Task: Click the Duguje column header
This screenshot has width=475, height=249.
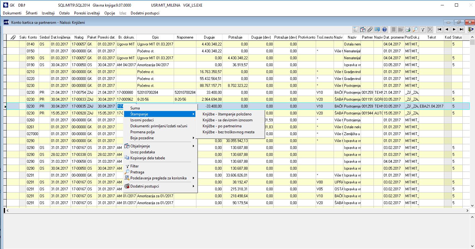Action: click(x=209, y=37)
